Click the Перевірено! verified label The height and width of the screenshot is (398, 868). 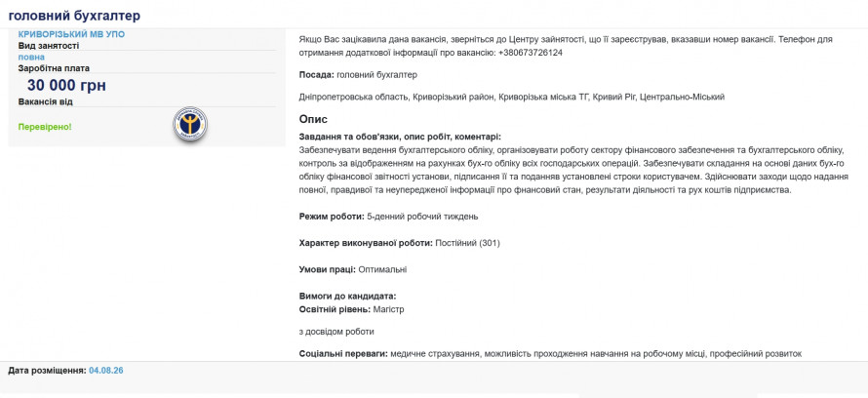point(45,127)
